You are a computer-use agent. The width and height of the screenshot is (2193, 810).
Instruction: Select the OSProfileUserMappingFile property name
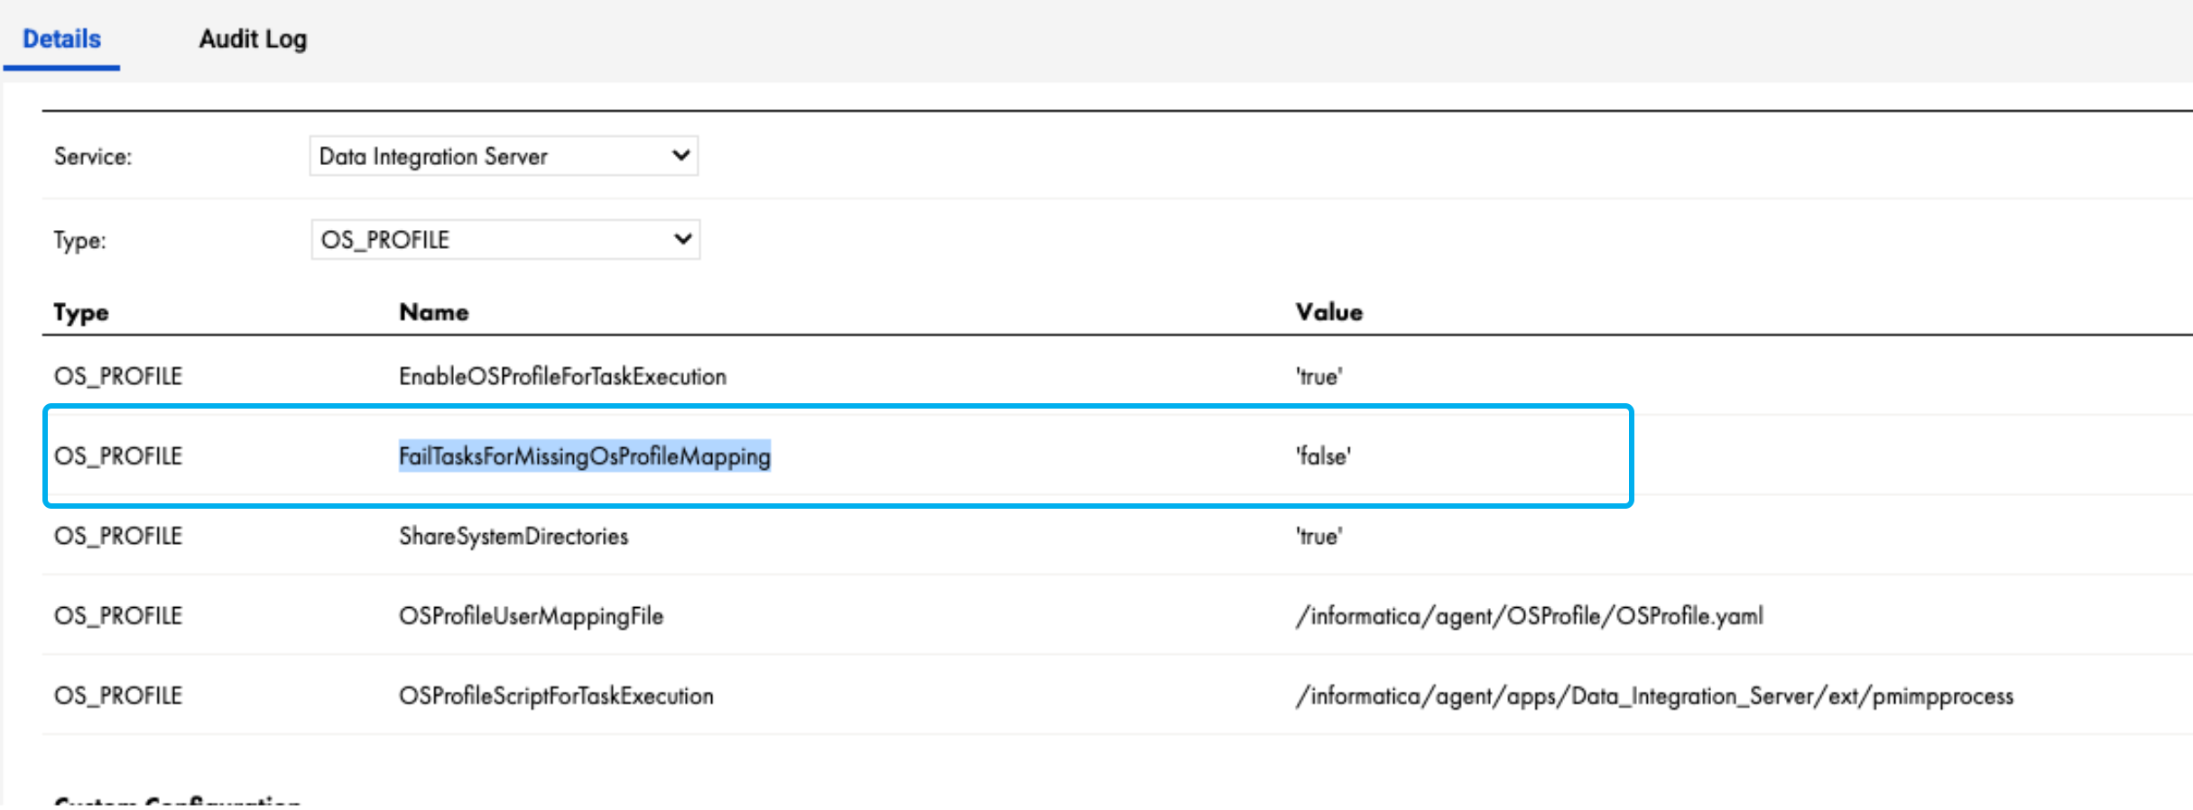coord(531,616)
